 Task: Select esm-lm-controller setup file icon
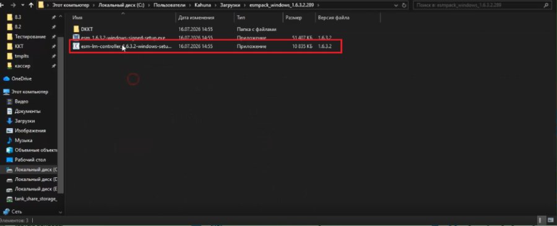pyautogui.click(x=76, y=46)
